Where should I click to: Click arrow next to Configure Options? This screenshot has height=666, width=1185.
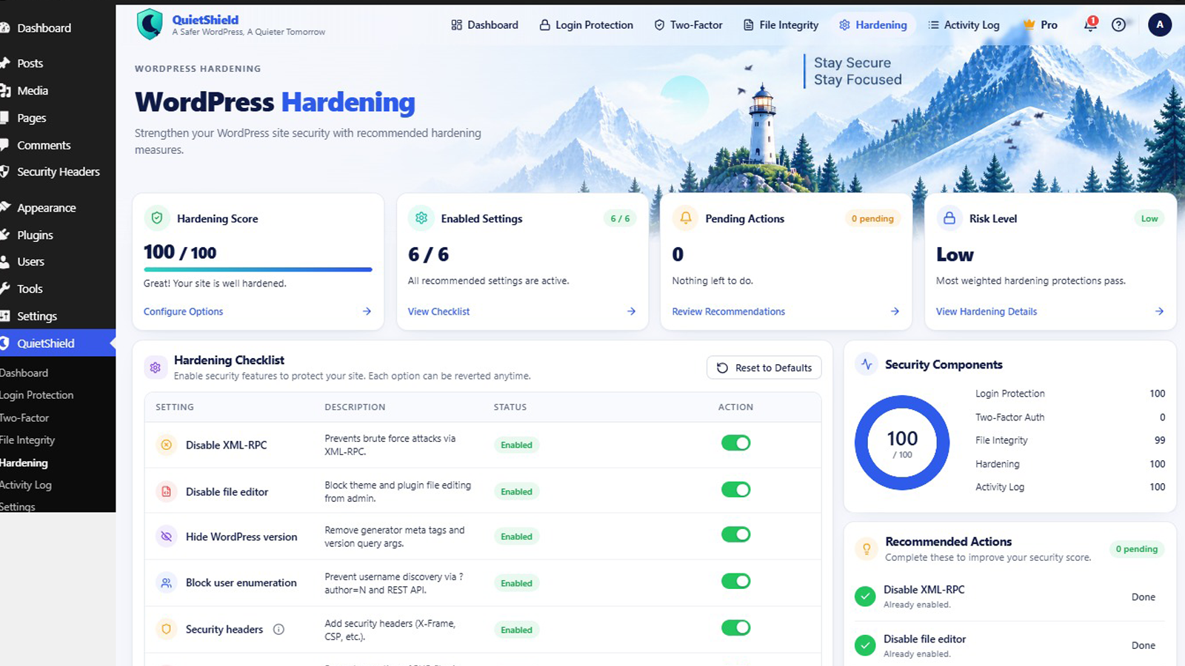tap(367, 312)
